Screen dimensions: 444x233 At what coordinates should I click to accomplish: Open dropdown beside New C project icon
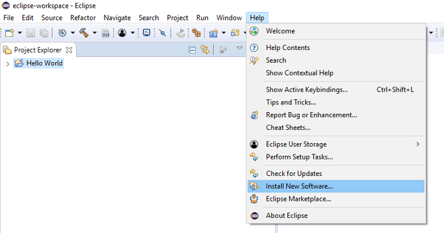tap(223, 33)
